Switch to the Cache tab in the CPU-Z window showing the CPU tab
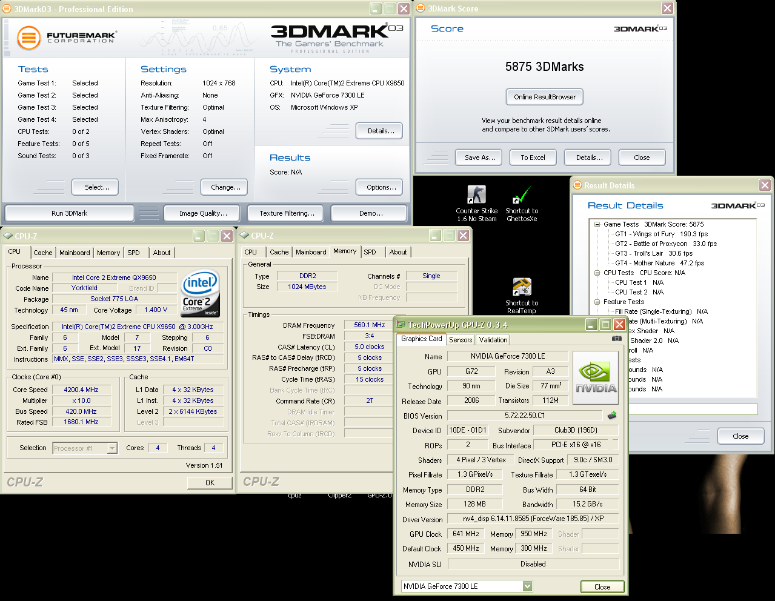This screenshot has width=775, height=601. pyautogui.click(x=42, y=253)
